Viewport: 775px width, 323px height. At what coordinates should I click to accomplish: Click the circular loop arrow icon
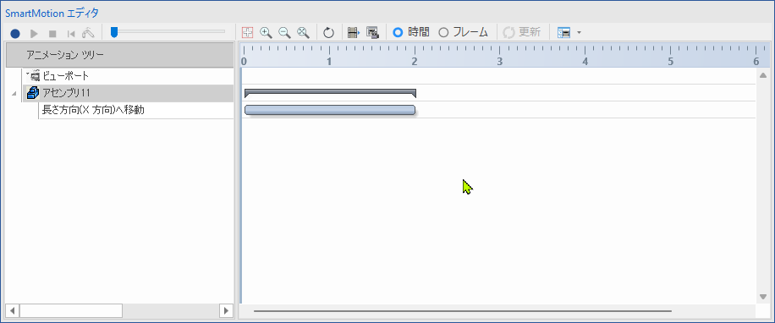coord(328,33)
